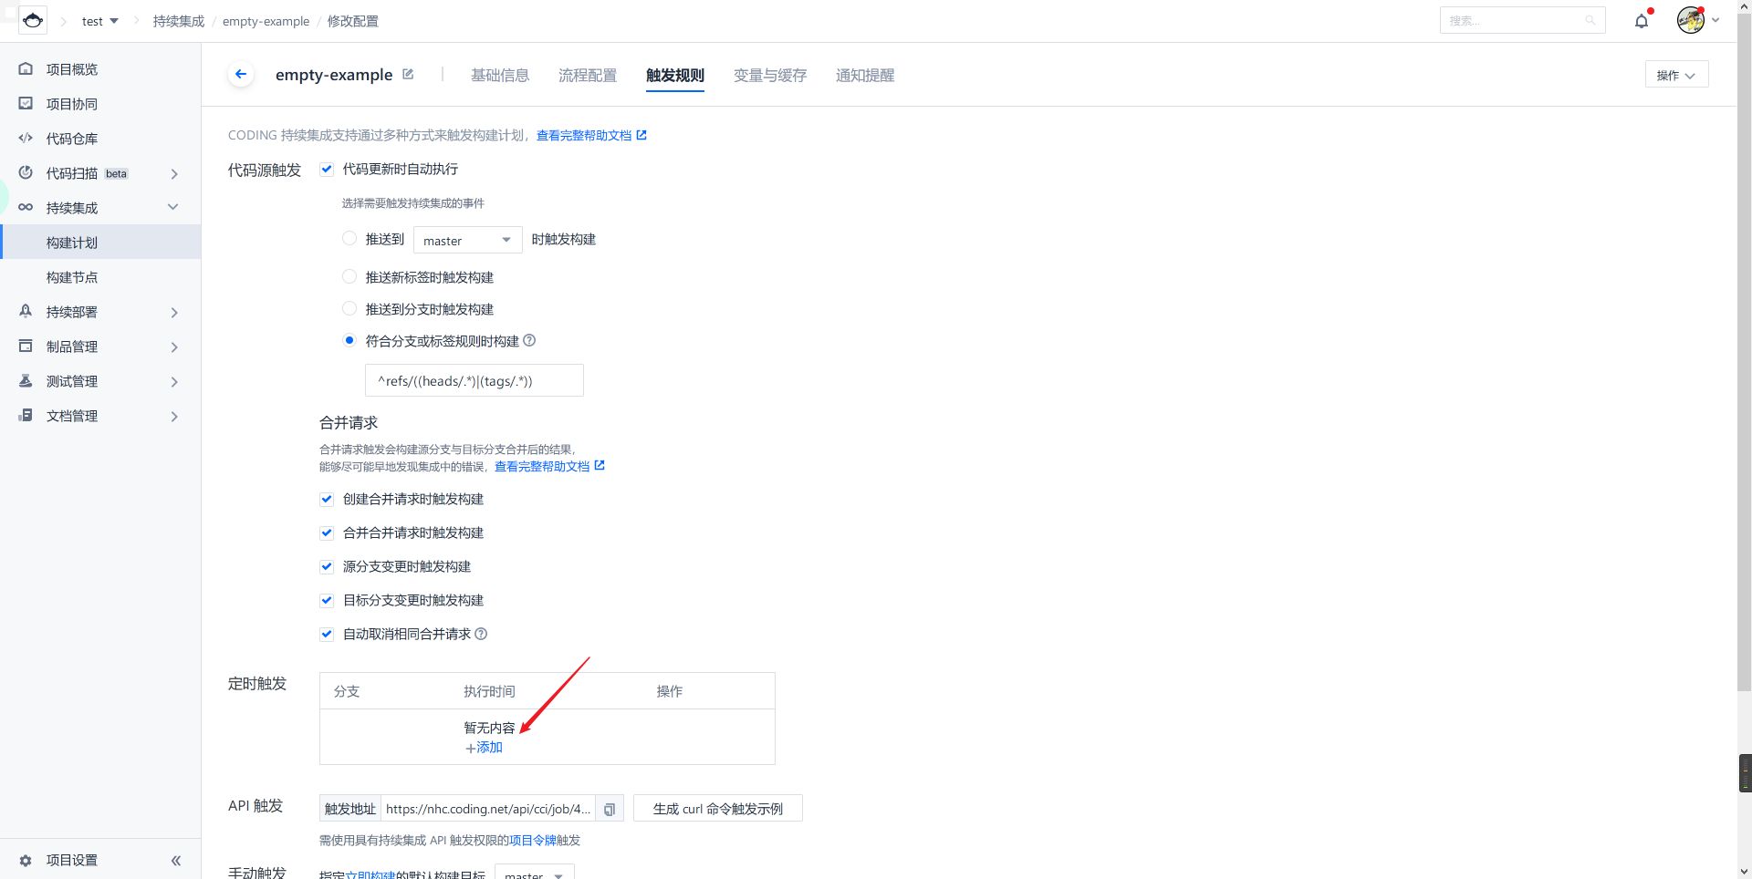The image size is (1752, 879).
Task: Select the 推送新标签时触发构建 radio option
Action: point(349,276)
